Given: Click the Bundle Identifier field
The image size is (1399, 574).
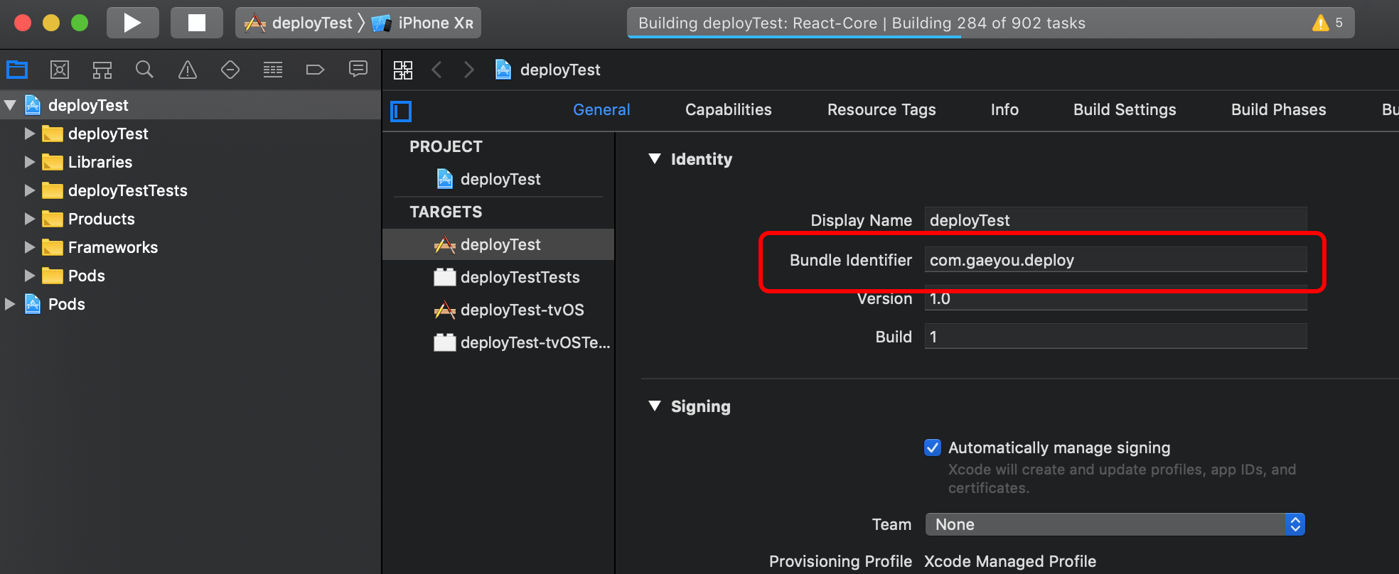Looking at the screenshot, I should point(1115,260).
